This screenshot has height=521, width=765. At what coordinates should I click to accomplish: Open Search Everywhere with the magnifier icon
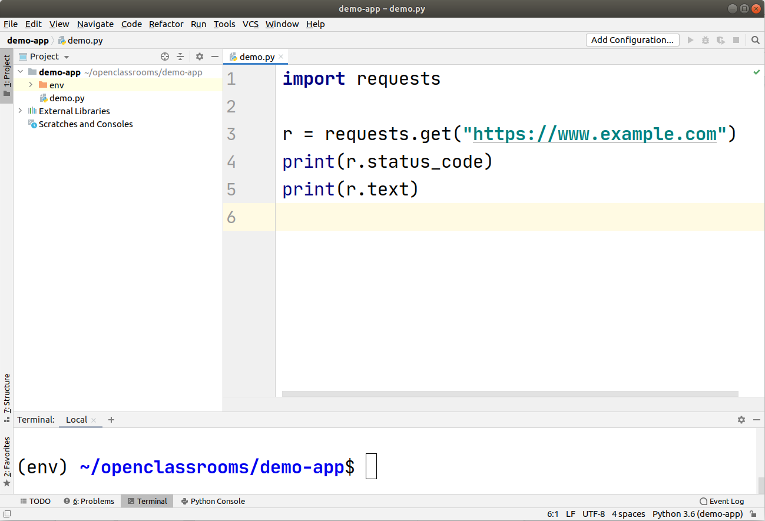point(756,40)
